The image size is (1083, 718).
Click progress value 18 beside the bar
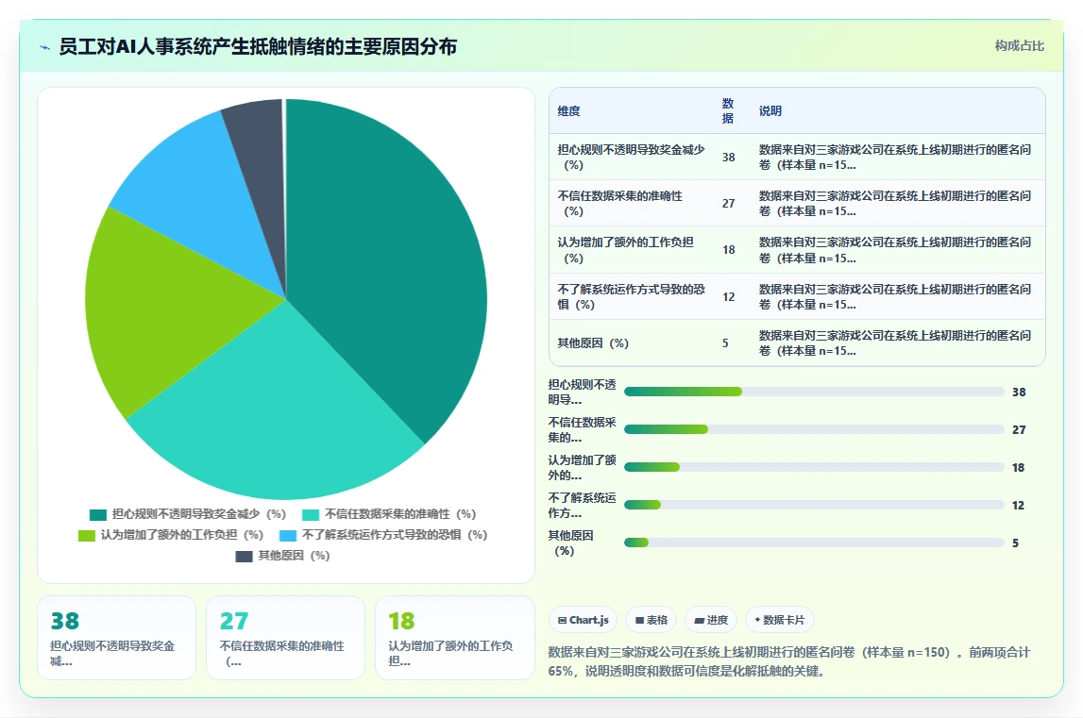(x=1018, y=467)
